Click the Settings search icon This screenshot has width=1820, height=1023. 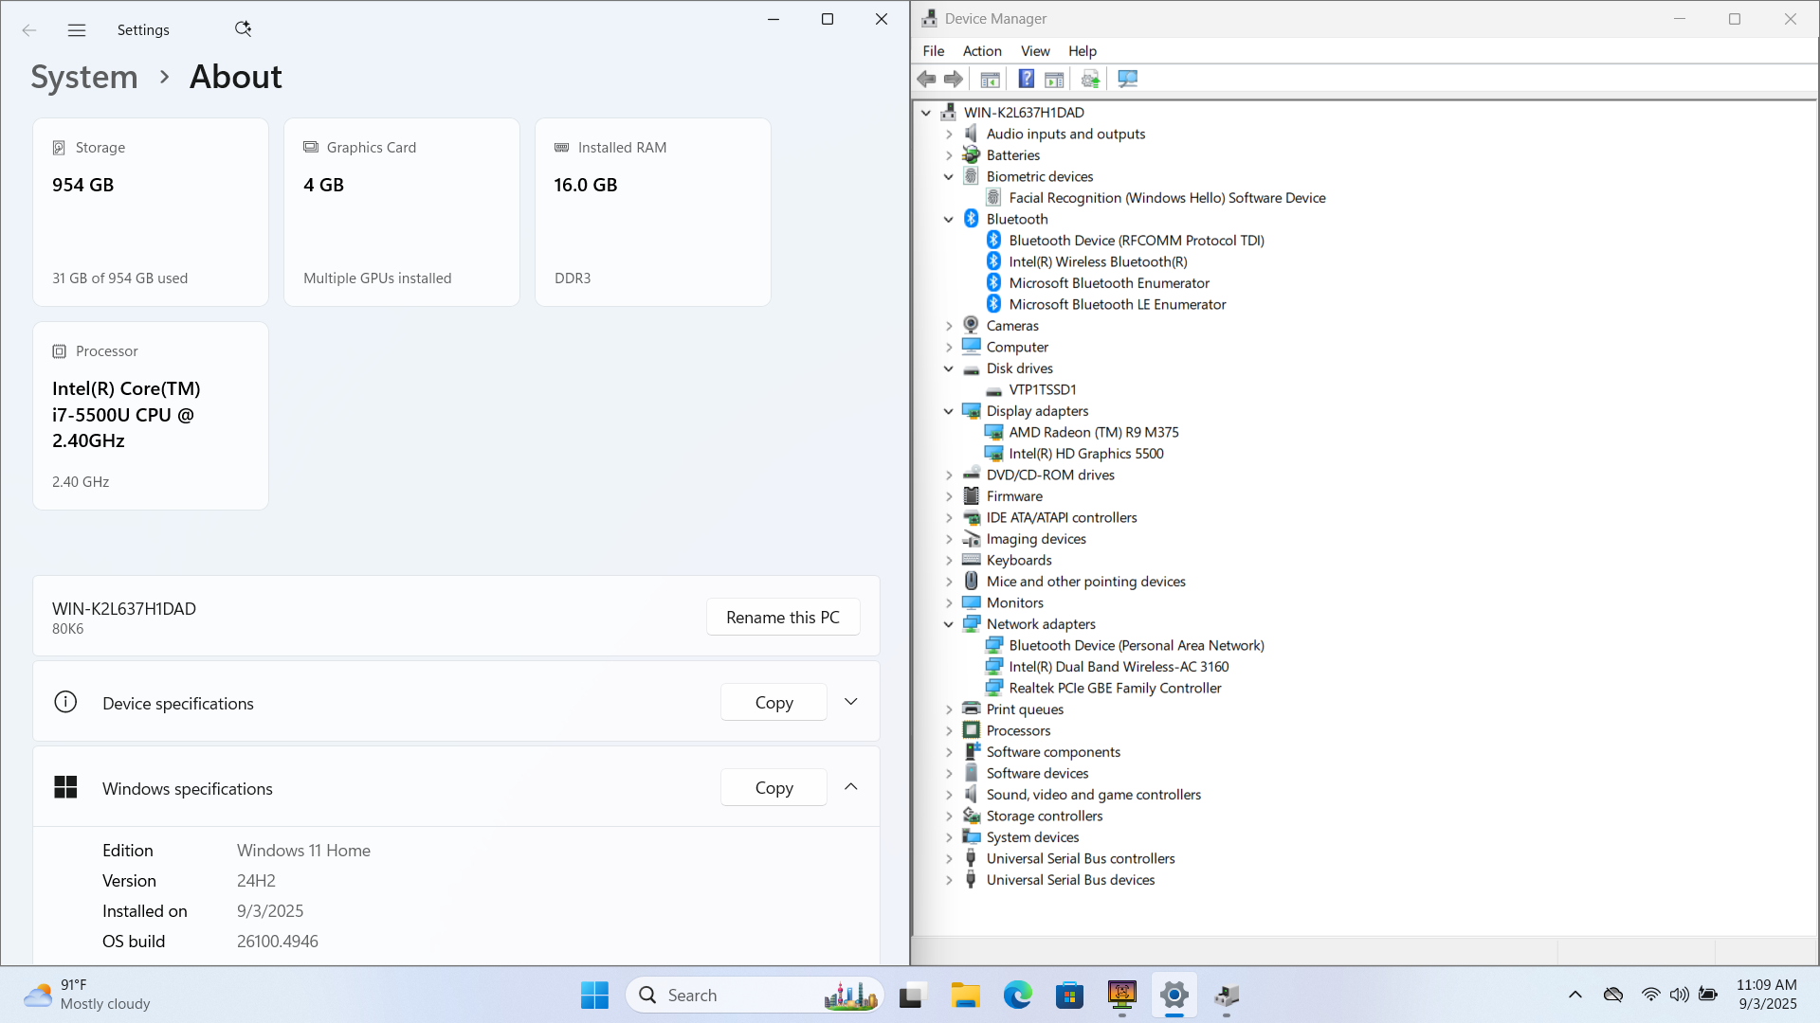point(243,29)
